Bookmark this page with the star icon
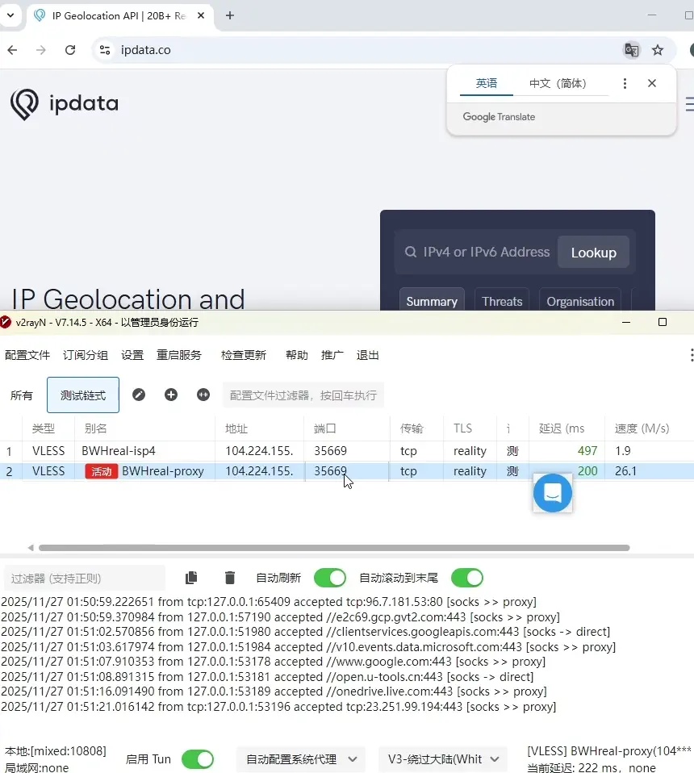Image resolution: width=694 pixels, height=773 pixels. click(658, 50)
